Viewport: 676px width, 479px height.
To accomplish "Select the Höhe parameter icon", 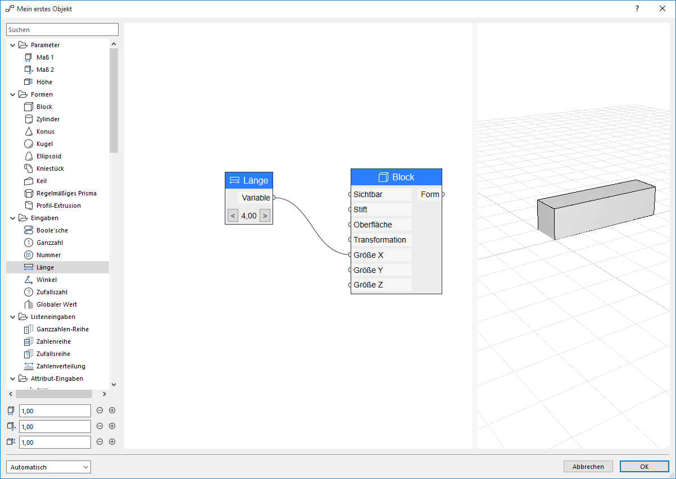I will (x=29, y=82).
